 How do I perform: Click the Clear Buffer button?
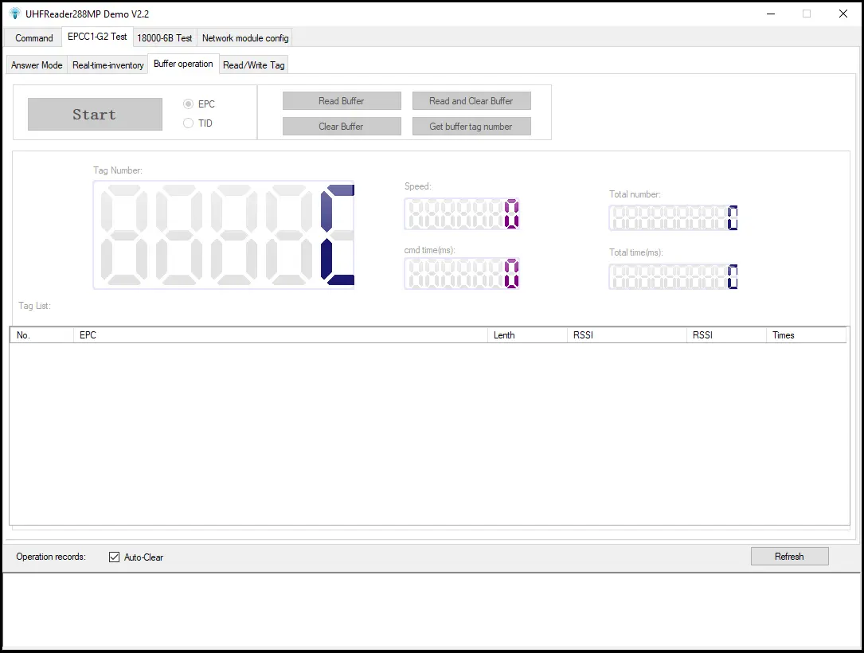(342, 127)
